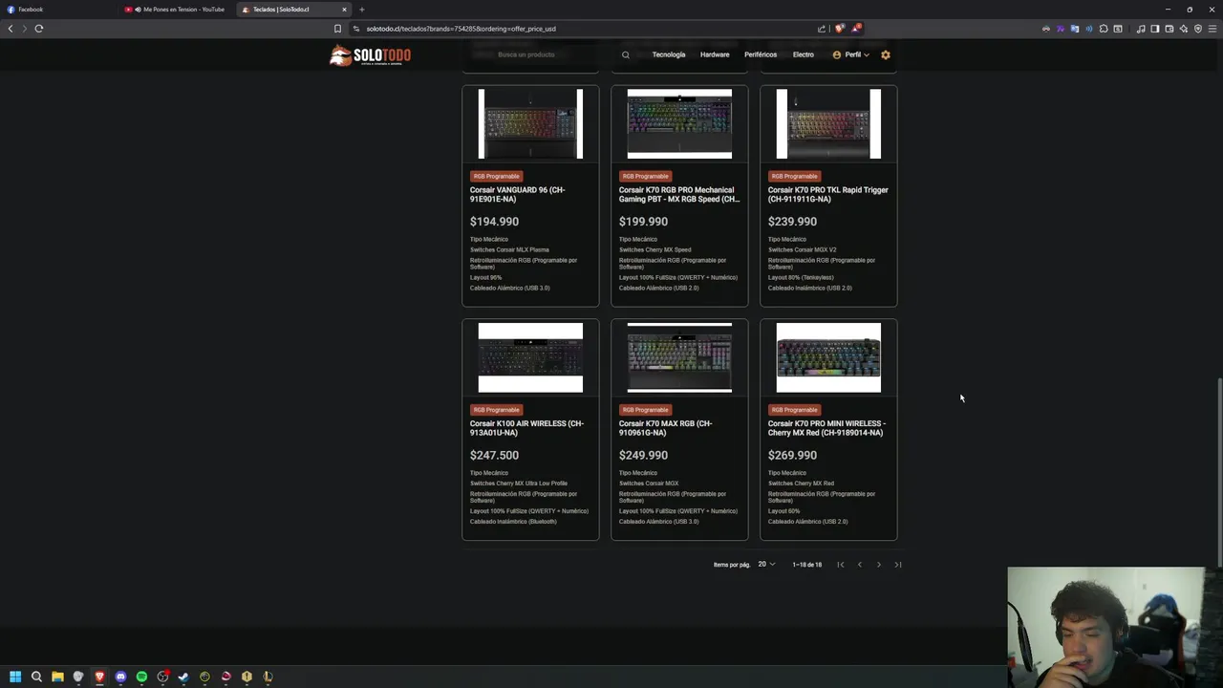Screen dimensions: 1223x688
Task: Open the items per page 20 dropdown
Action: (766, 565)
